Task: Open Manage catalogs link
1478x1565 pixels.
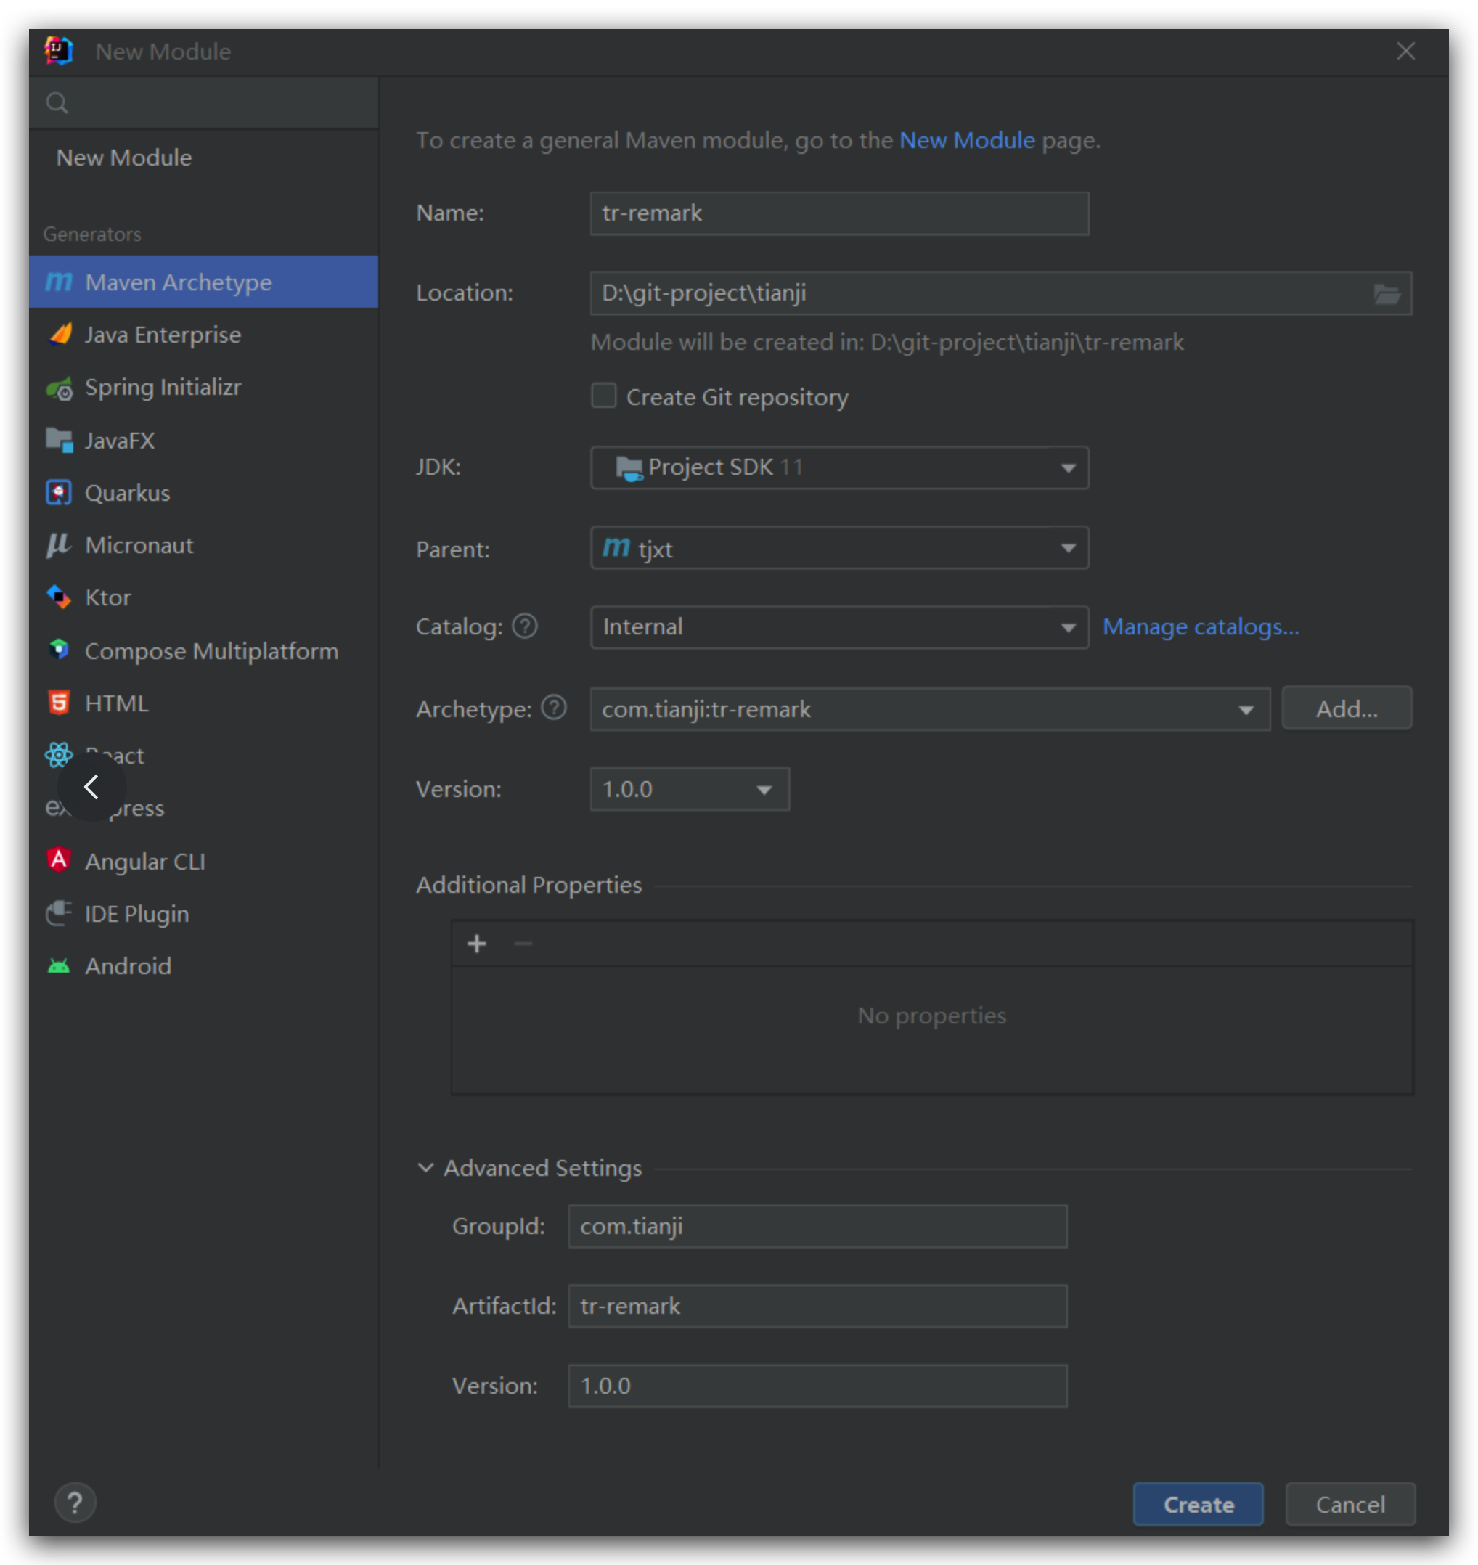Action: point(1201,627)
